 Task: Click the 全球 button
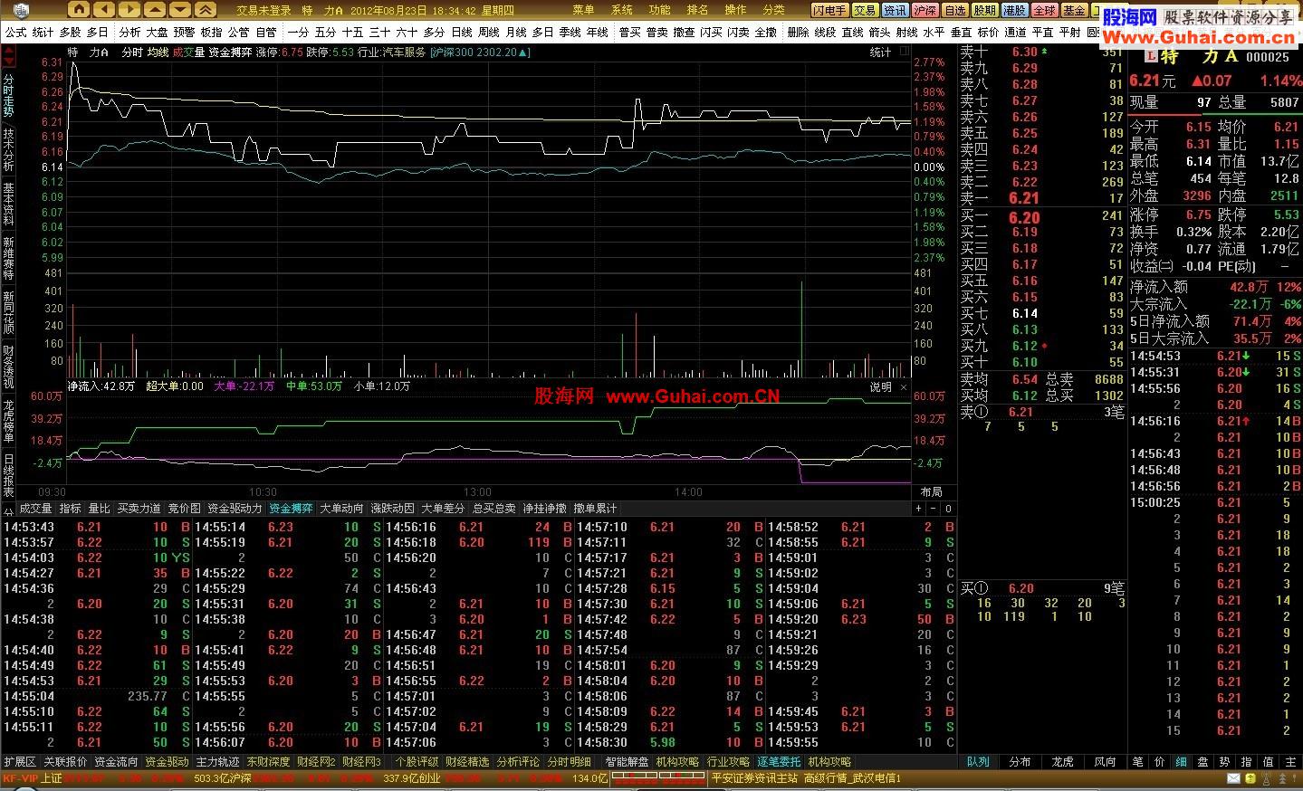click(x=1044, y=11)
